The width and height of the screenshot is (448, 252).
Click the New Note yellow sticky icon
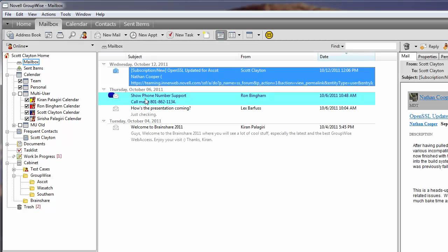(x=206, y=35)
